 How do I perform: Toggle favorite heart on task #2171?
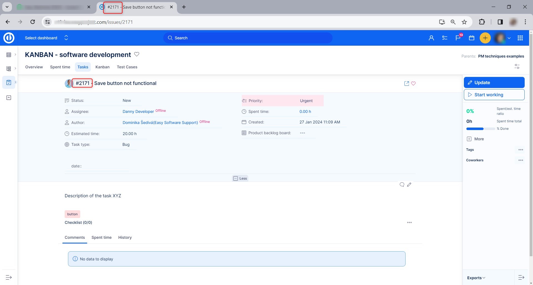413,84
